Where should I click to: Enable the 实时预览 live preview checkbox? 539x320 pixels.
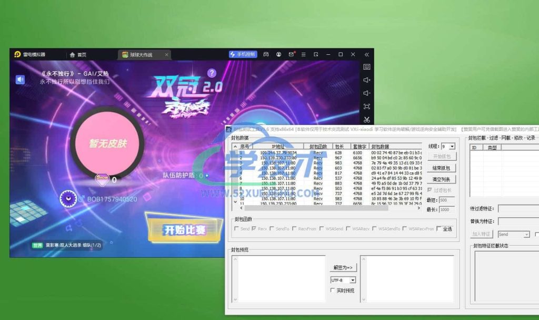(x=333, y=290)
